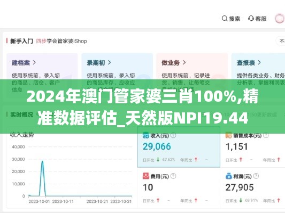
Task: Click the 四步学会管家婆iShop subtitle
Action: 61,41
